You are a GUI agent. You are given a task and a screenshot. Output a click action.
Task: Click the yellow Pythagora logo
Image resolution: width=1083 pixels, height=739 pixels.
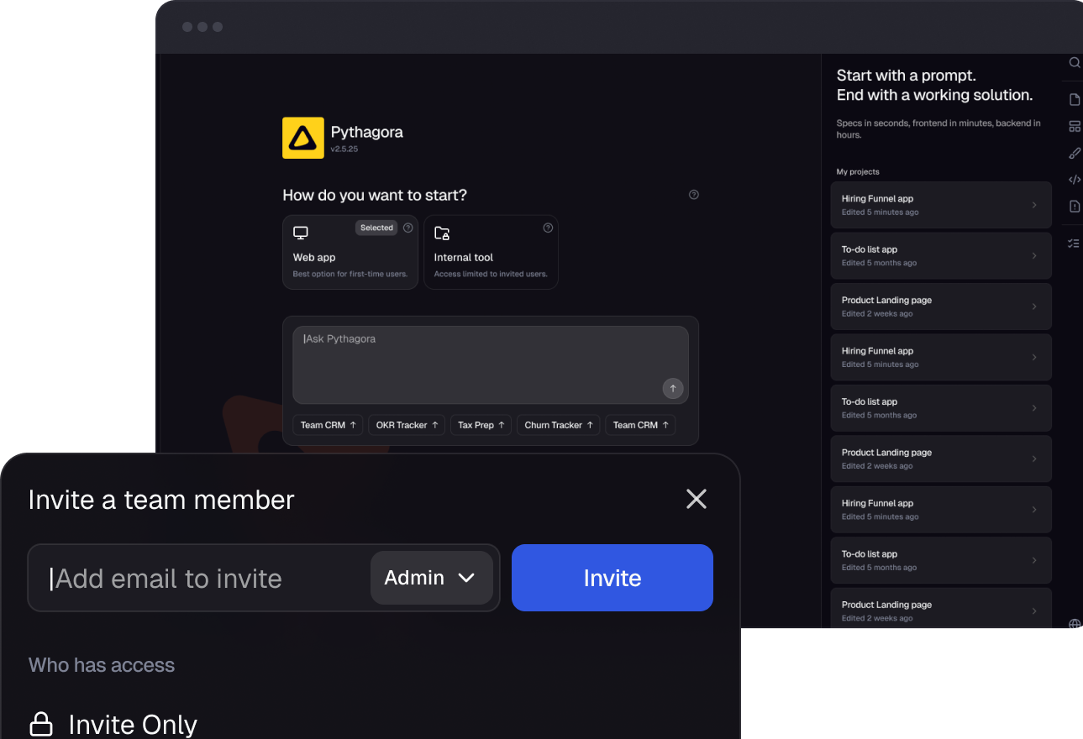303,138
